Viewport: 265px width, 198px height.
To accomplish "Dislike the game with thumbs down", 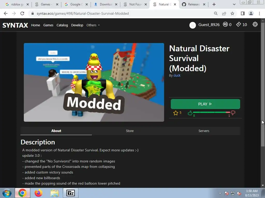I will [x=233, y=113].
